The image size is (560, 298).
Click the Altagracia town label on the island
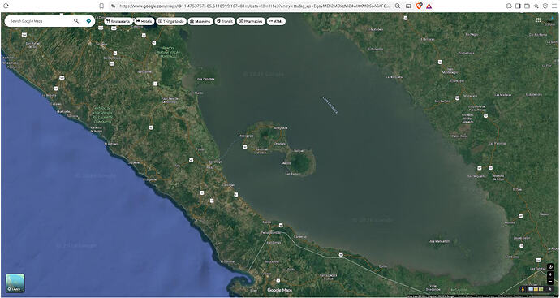280,127
